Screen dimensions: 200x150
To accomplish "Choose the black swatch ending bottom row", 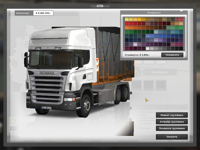I will click(181, 48).
